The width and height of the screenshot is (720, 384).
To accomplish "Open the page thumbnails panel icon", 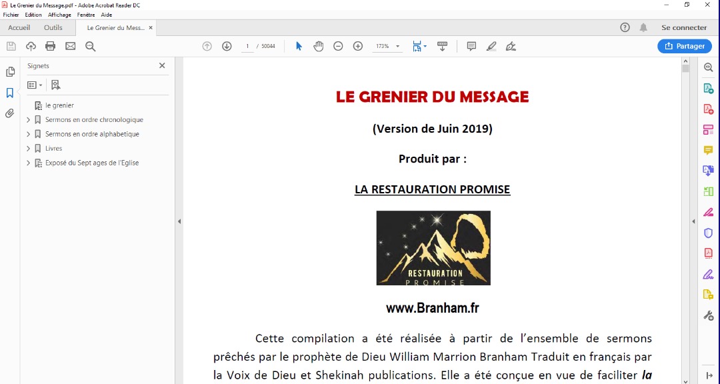I will tap(9, 71).
